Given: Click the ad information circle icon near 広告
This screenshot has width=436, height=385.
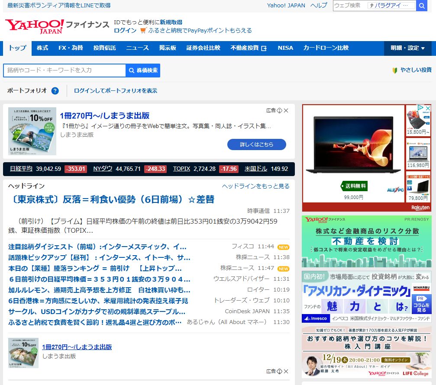Looking at the screenshot, I should coord(279,111).
